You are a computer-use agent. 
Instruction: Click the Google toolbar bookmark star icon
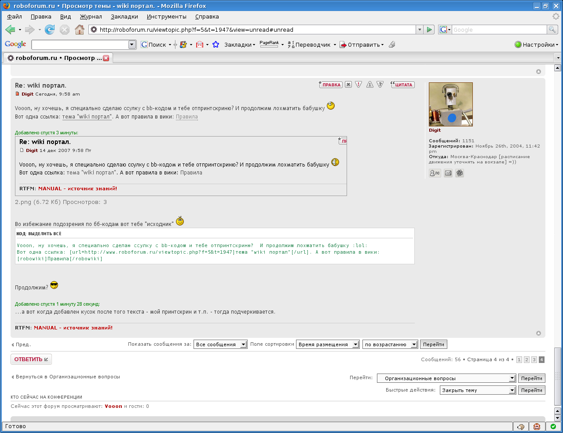216,44
